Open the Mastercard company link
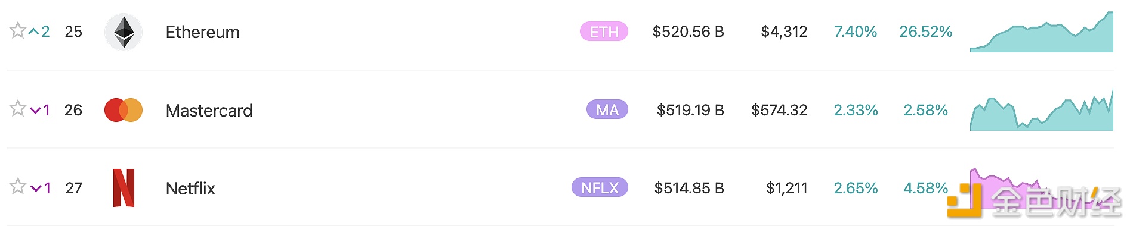Screen dimensions: 1130x226 (x=209, y=111)
